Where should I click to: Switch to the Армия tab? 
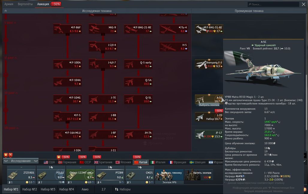pos(9,4)
